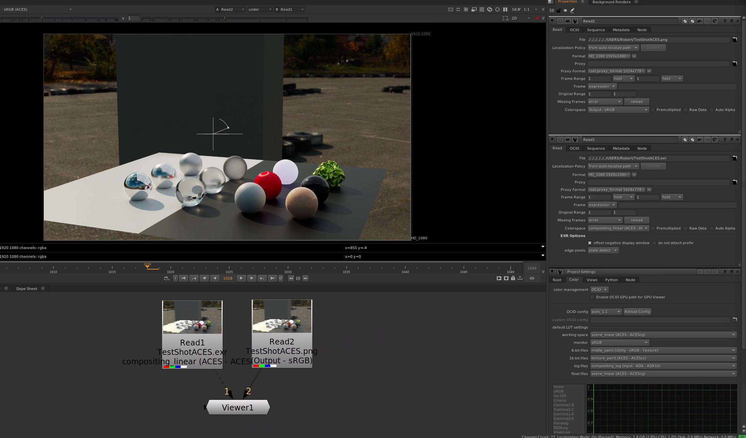Click the reload button in Read1
This screenshot has height=438, width=746.
tap(637, 220)
